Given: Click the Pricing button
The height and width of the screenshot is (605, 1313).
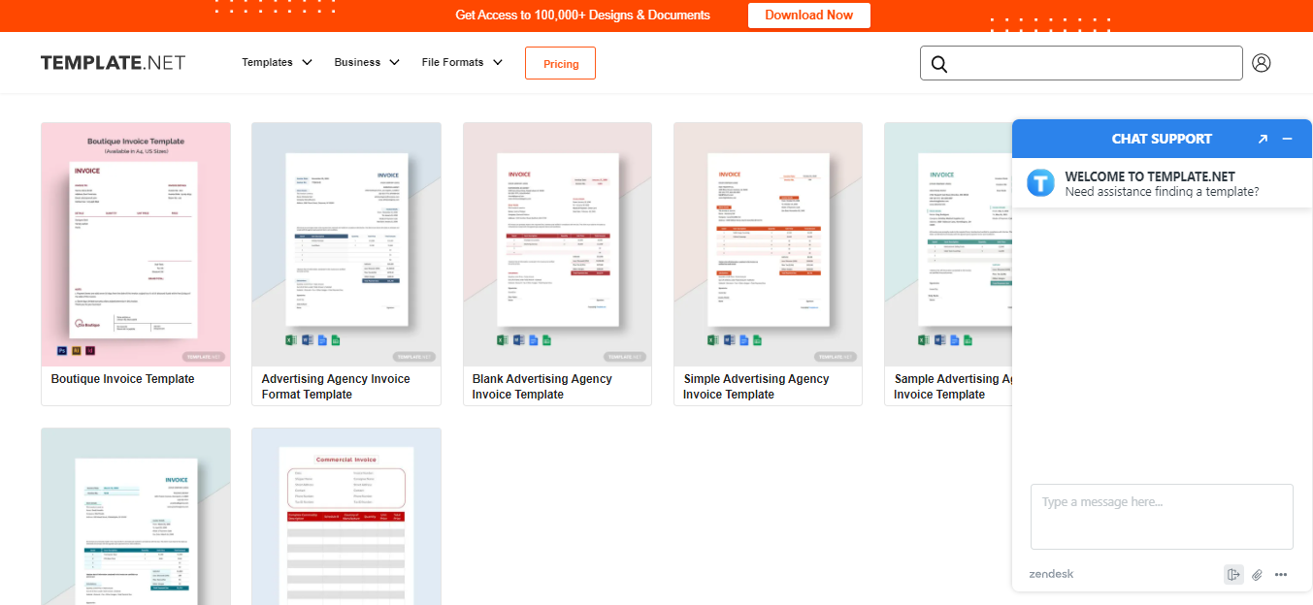Looking at the screenshot, I should pos(560,64).
